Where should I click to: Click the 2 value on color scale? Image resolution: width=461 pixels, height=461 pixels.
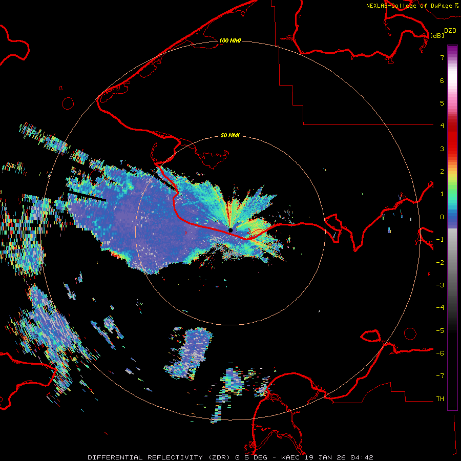click(x=442, y=172)
